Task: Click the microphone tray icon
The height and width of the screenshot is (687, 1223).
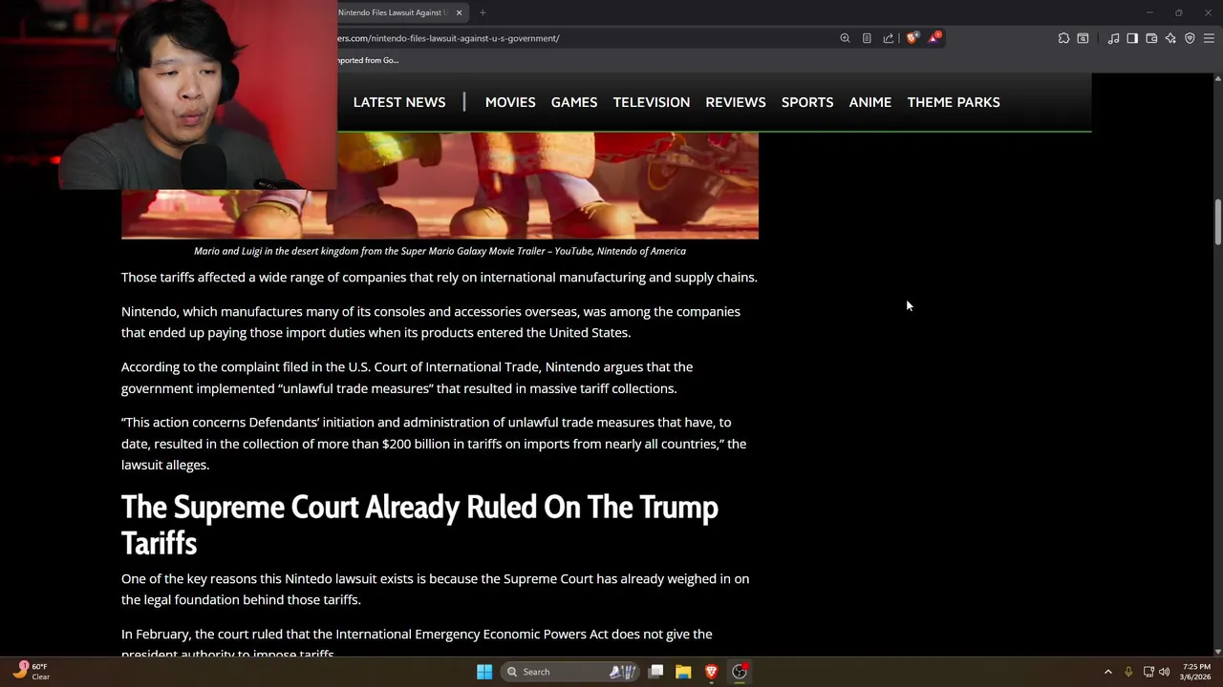Action: click(x=1128, y=672)
